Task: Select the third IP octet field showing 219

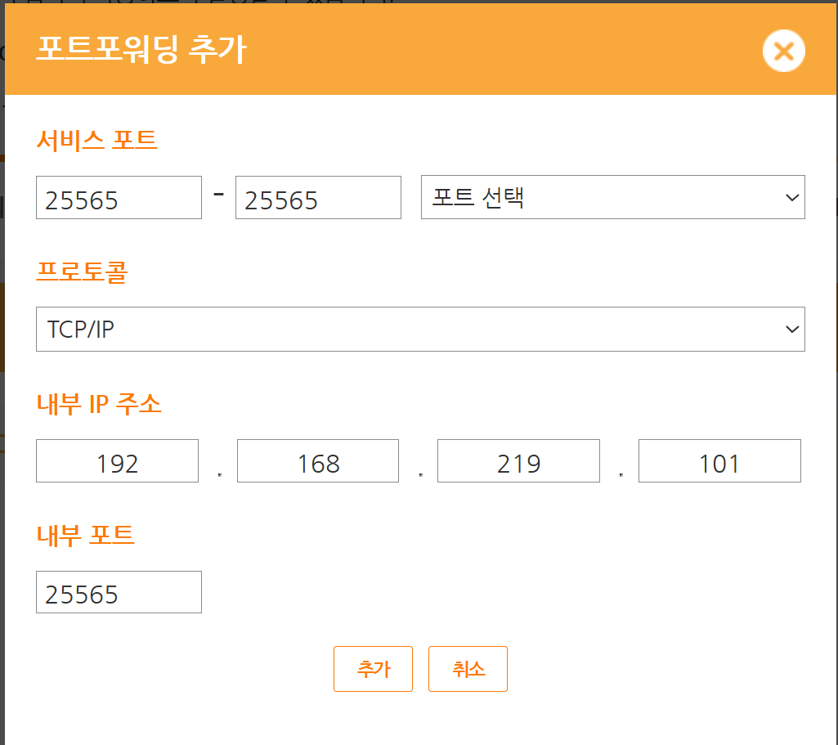Action: pyautogui.click(x=518, y=461)
